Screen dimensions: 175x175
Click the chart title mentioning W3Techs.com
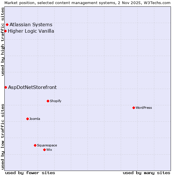(x=87, y=3)
